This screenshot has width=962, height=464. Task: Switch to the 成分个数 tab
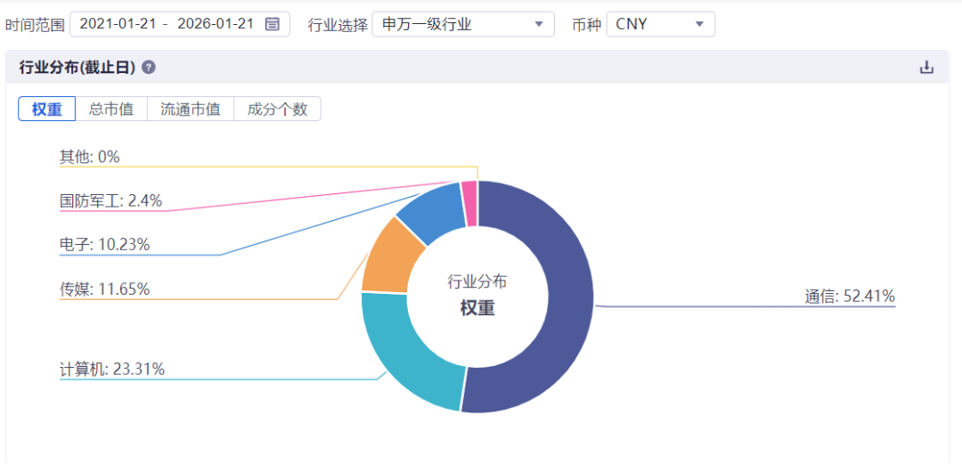pyautogui.click(x=277, y=110)
